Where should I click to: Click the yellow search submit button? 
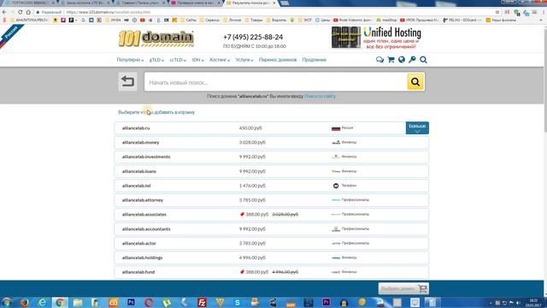click(415, 82)
